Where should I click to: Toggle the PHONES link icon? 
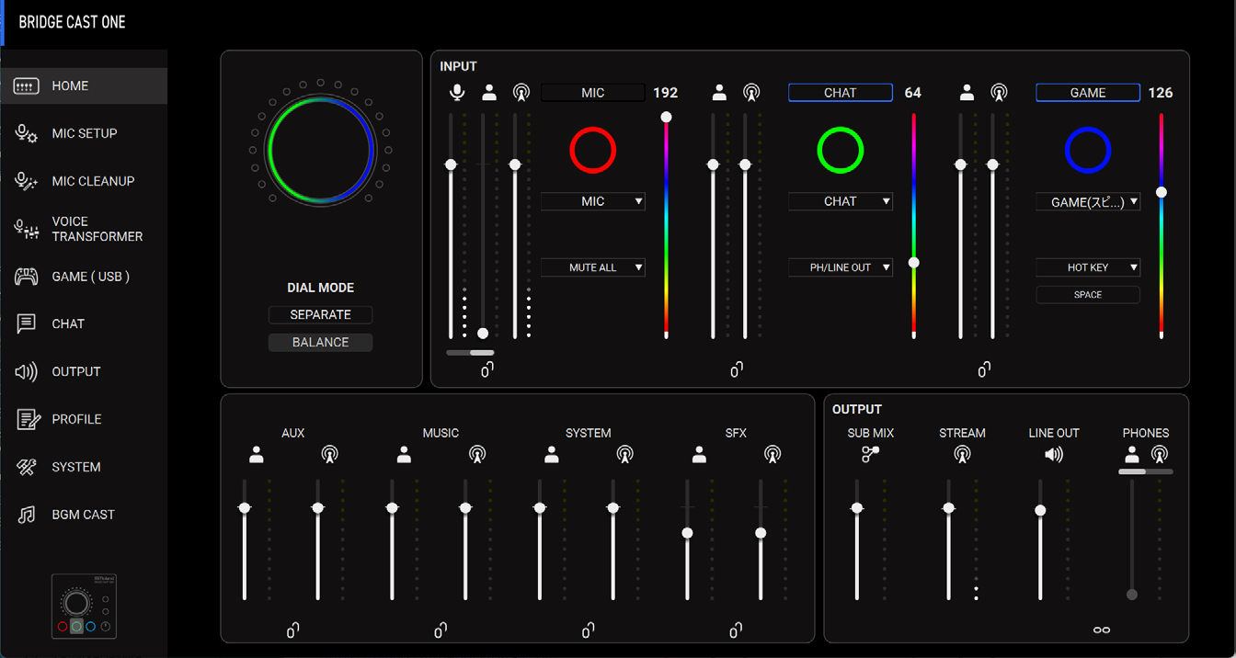pos(1101,630)
